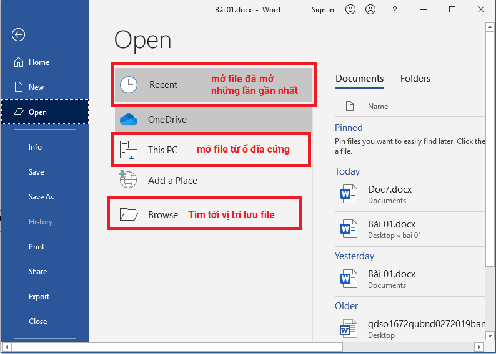The height and width of the screenshot is (354, 496).
Task: Select History in the sidebar
Action: click(x=45, y=222)
